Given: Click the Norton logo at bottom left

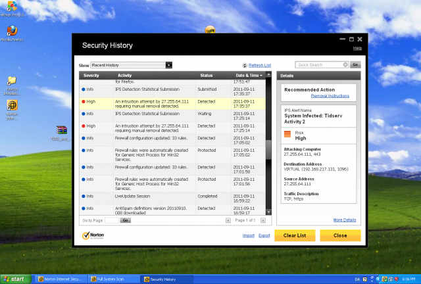Looking at the screenshot, I should coord(93,235).
